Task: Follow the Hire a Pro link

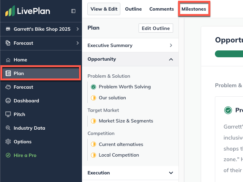Action: [x=25, y=155]
